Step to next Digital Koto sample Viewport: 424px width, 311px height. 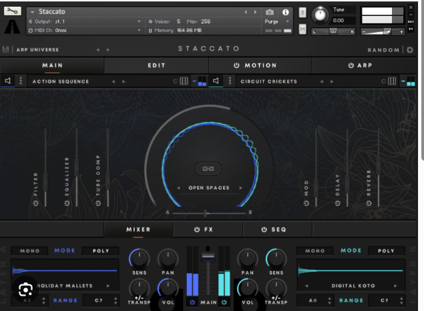tap(395, 286)
